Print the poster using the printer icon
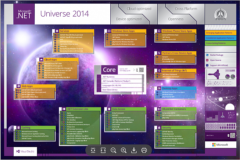 pos(144,150)
